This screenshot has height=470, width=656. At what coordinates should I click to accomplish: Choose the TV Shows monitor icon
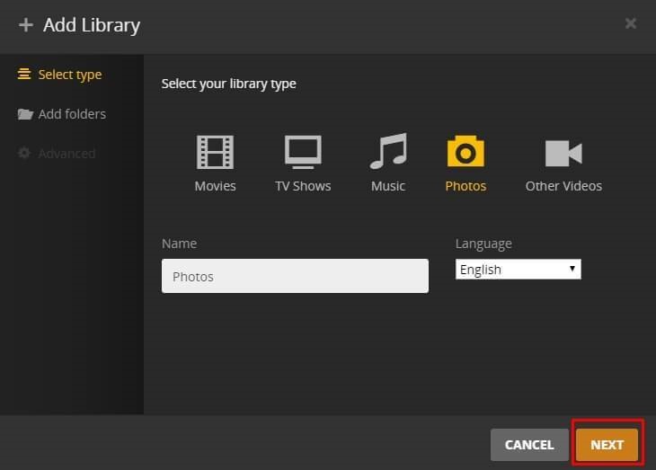303,152
